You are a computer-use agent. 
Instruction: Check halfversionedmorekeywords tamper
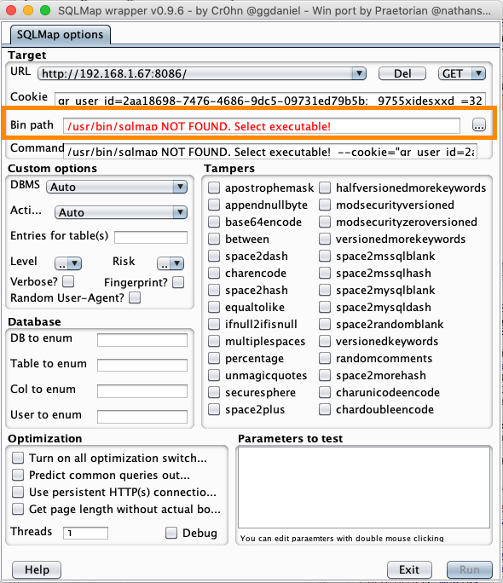pos(325,188)
